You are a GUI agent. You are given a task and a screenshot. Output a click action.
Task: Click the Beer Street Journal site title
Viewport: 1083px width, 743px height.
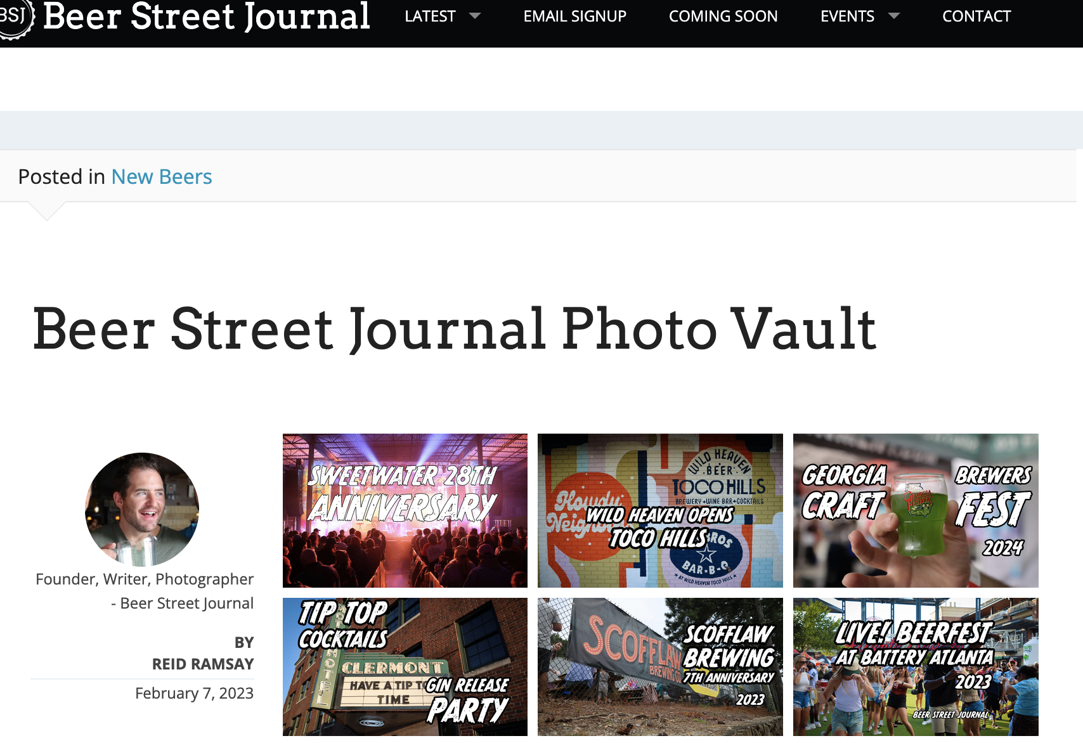207,16
